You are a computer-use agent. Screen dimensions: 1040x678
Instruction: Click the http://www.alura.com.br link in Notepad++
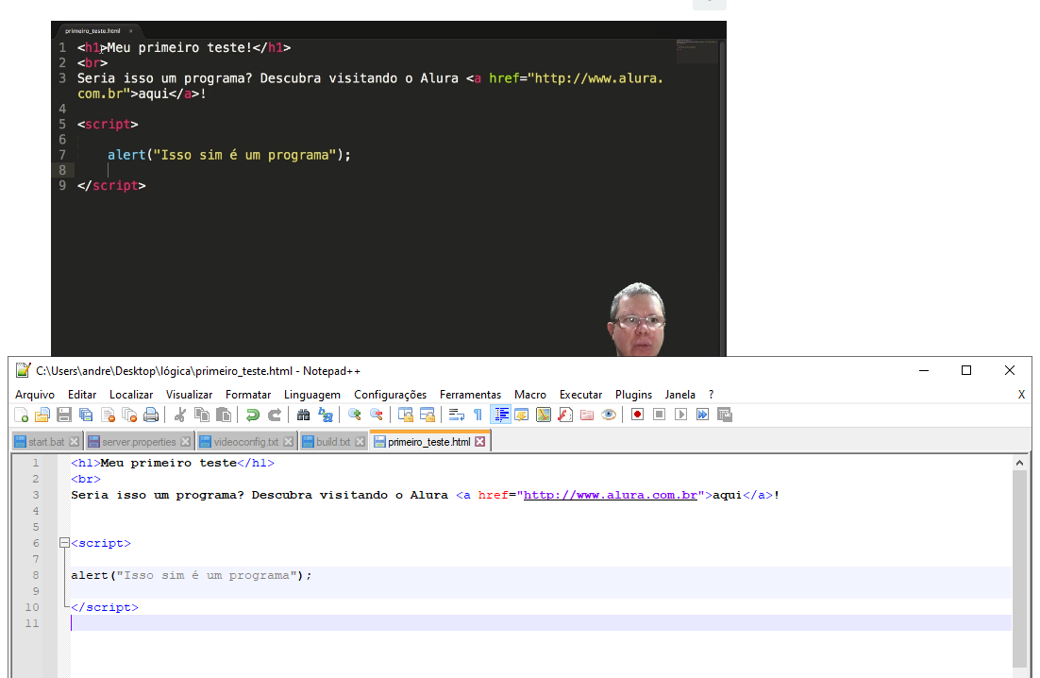[611, 495]
